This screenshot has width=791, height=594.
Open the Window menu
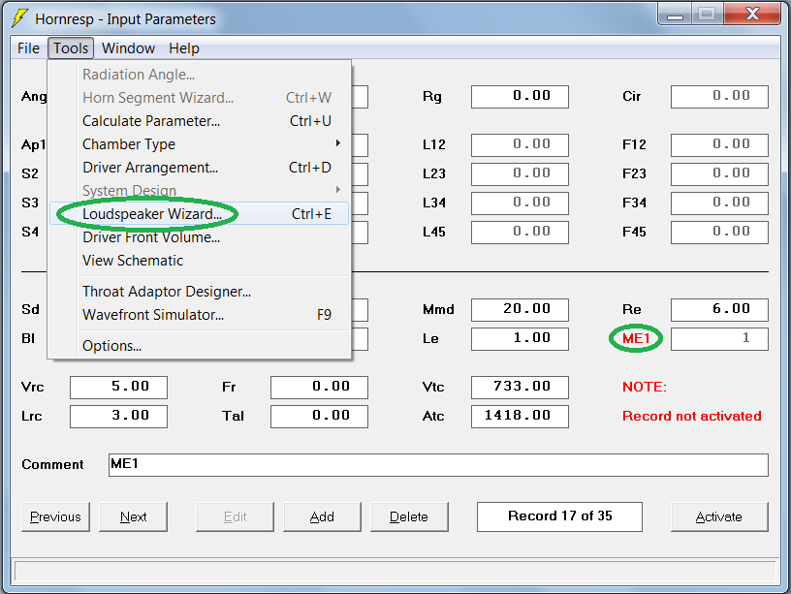[128, 48]
